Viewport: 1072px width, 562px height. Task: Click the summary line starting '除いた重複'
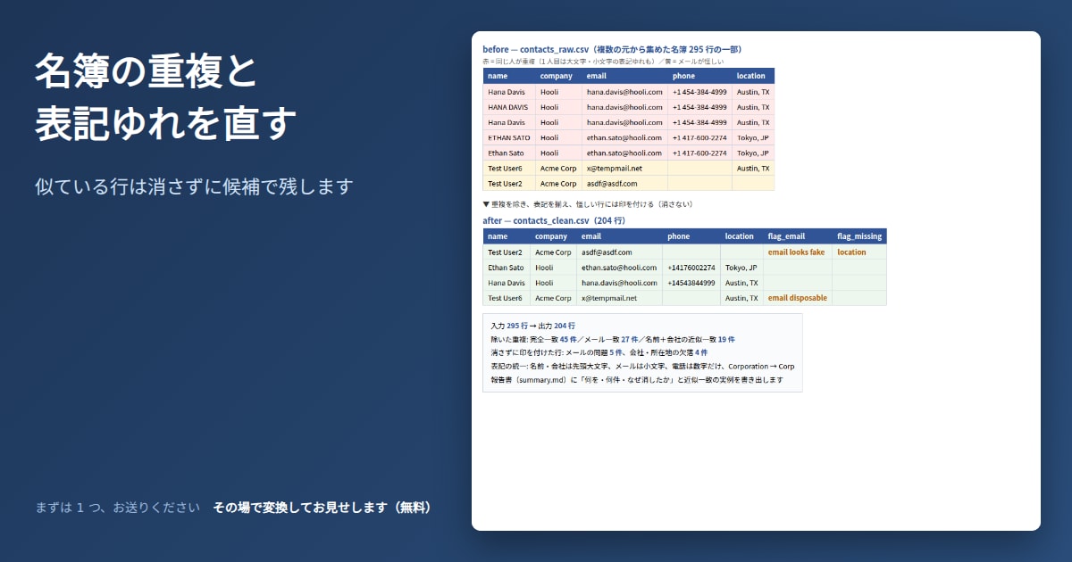(x=613, y=340)
